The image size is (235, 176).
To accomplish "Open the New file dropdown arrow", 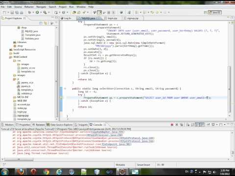I will [x=8, y=13].
